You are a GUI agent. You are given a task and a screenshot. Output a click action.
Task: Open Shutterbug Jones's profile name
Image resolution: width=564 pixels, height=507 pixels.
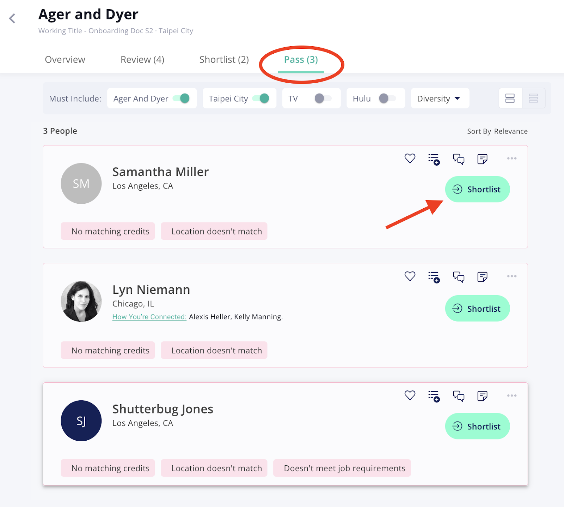pos(163,409)
